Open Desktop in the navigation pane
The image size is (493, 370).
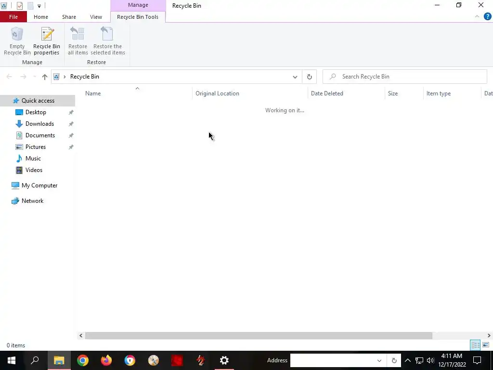pos(36,112)
